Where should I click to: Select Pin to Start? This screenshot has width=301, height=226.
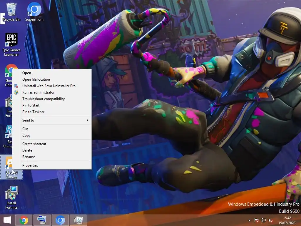pyautogui.click(x=52, y=105)
